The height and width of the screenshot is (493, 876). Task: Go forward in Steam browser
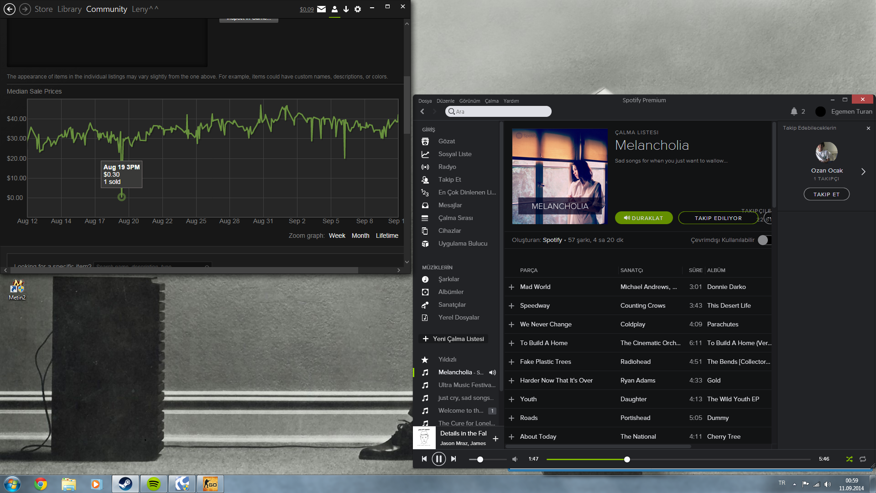click(x=25, y=9)
